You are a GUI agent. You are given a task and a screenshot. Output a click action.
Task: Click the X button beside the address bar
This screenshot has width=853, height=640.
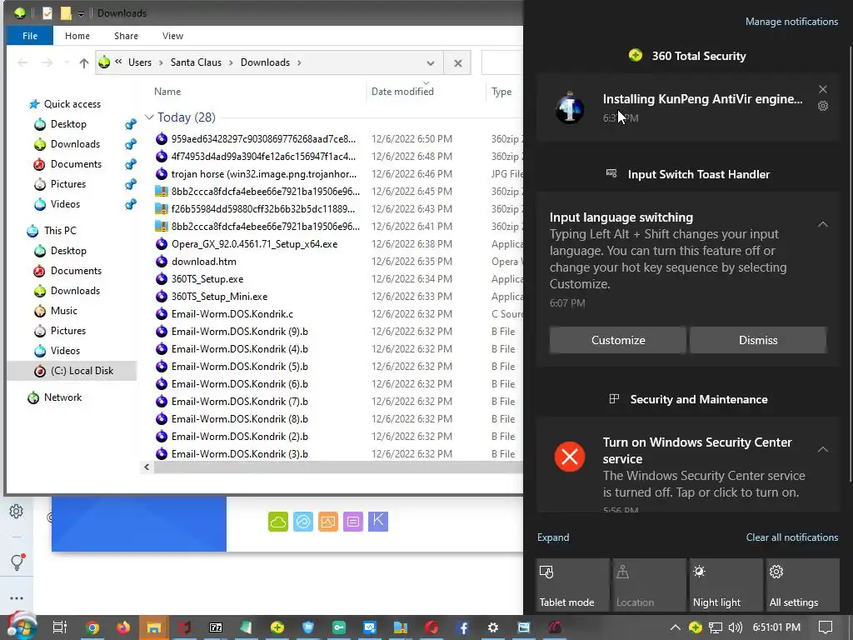(x=458, y=62)
